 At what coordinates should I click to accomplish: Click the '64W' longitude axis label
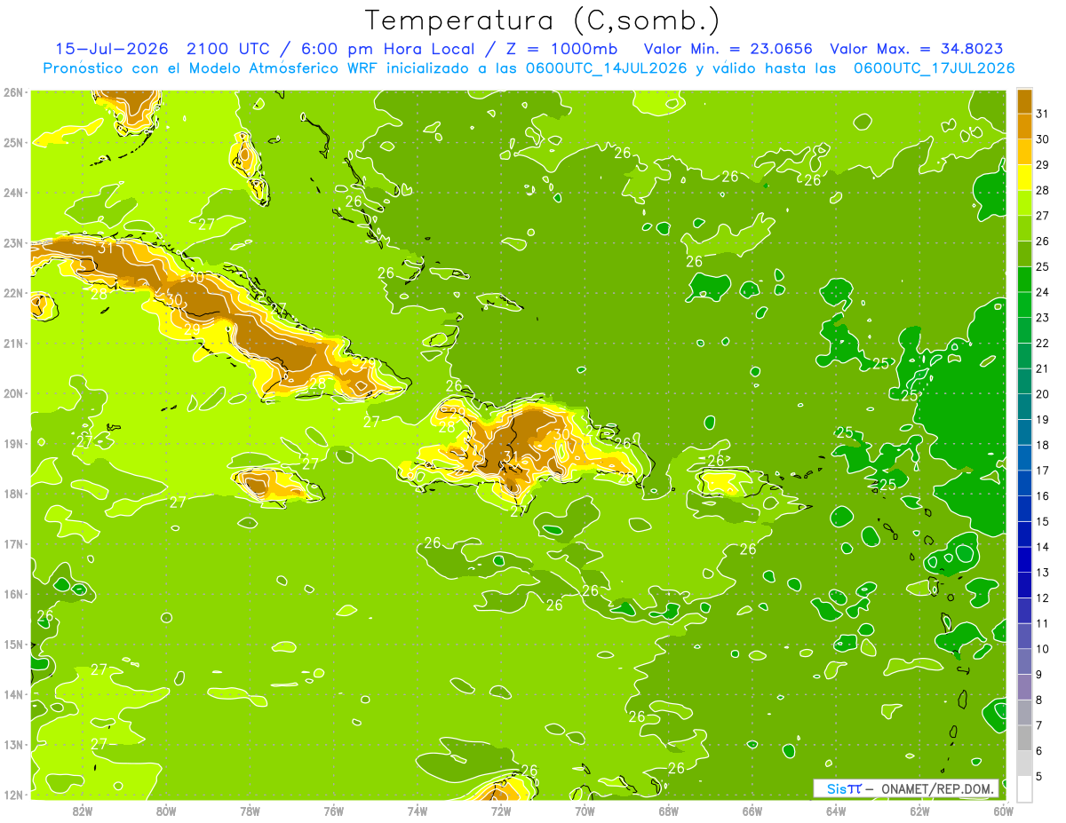[836, 811]
